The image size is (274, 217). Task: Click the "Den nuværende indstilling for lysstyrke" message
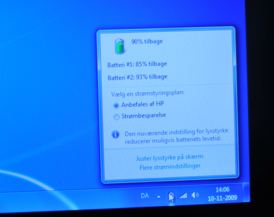coord(177,136)
